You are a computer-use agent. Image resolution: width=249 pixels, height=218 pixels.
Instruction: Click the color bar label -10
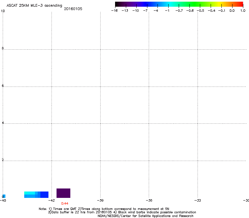pos(136,11)
